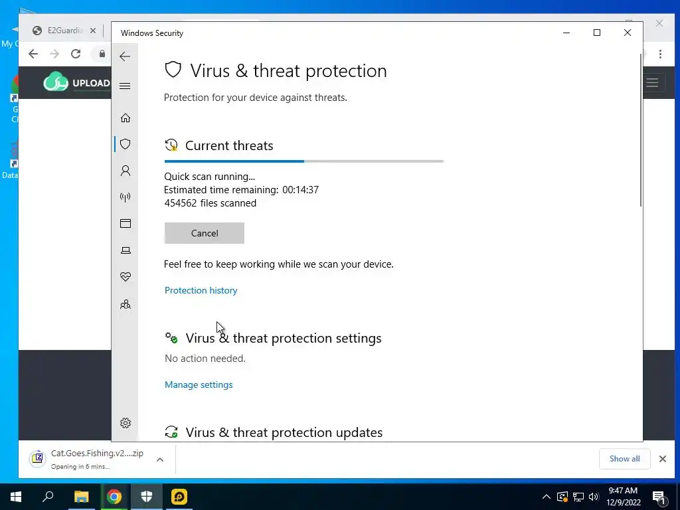Expand the Cat.Goes.Fishing download options chevron
This screenshot has height=510, width=680.
point(160,460)
